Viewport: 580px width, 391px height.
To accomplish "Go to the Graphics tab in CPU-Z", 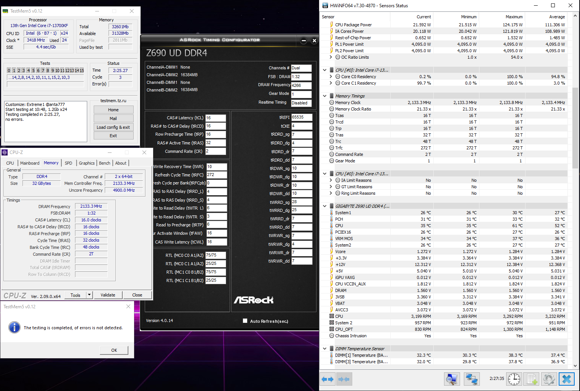I will click(x=87, y=163).
